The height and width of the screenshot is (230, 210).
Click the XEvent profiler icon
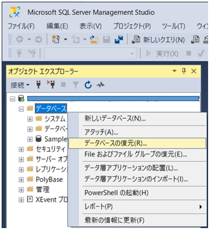(x=30, y=199)
